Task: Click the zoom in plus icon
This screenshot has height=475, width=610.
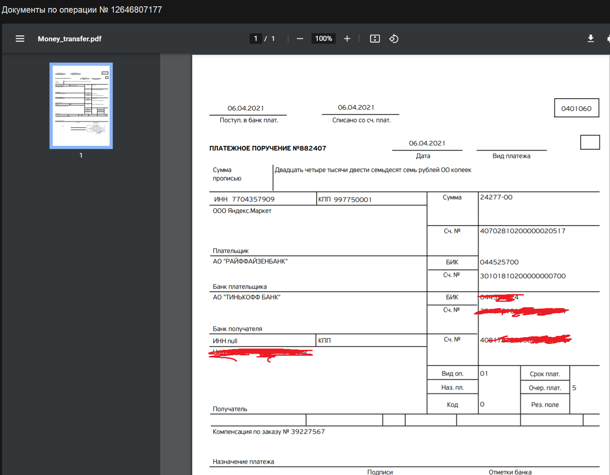Action: point(347,39)
